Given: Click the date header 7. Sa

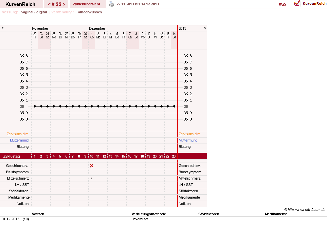Looking at the screenshot, I should pyautogui.click(x=130, y=35).
